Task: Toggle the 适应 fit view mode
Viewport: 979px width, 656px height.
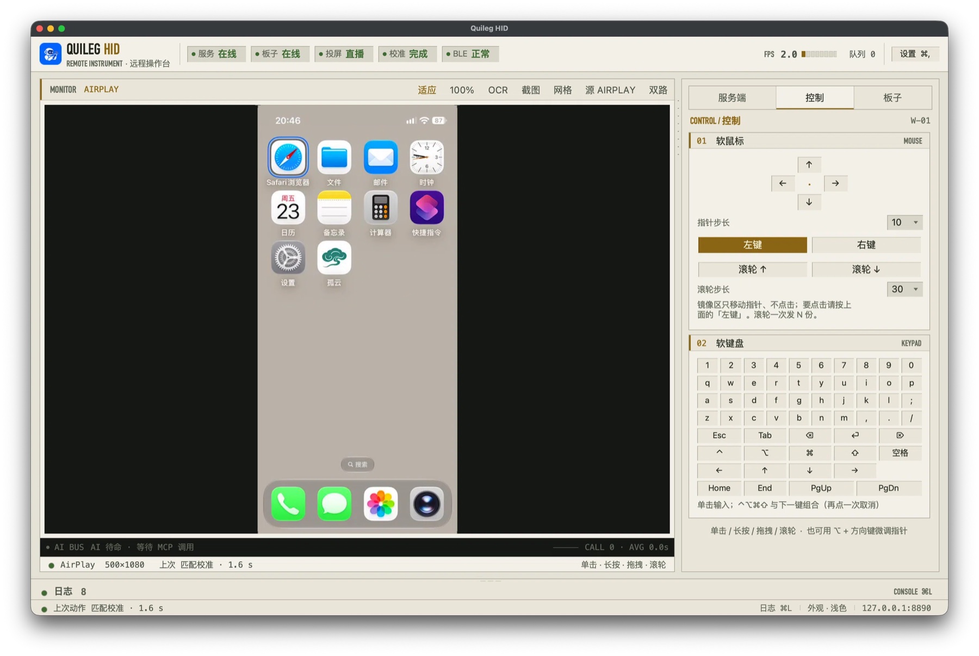Action: pos(427,90)
